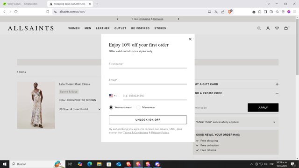This screenshot has width=299, height=168.
Task: Open the browser wallet icon
Action: coord(271,12)
